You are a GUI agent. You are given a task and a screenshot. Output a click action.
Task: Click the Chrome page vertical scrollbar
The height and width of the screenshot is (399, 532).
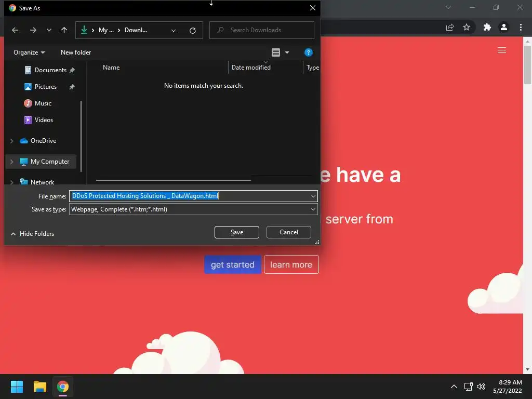point(527,65)
